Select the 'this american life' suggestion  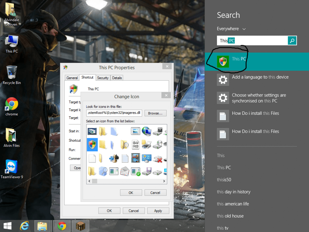point(233,204)
